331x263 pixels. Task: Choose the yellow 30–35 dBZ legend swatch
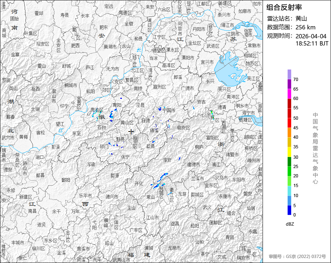(x=289, y=152)
